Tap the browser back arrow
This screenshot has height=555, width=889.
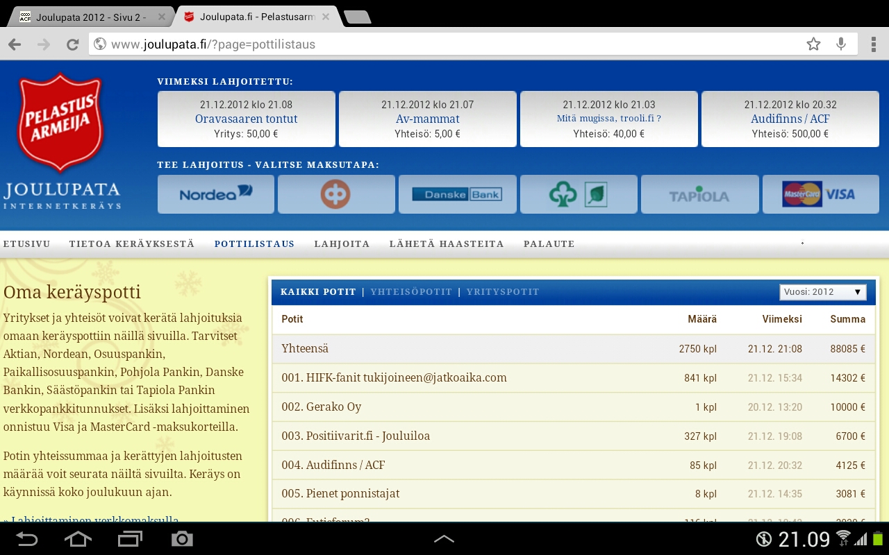(15, 44)
